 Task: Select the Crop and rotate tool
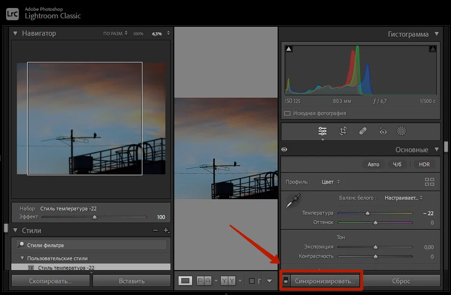(x=343, y=132)
